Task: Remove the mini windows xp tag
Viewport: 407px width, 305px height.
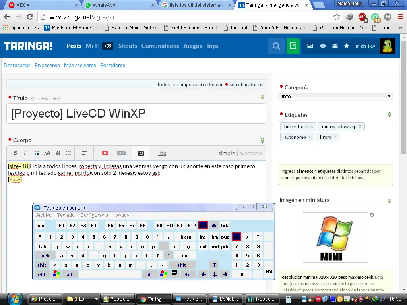Action: pos(360,127)
